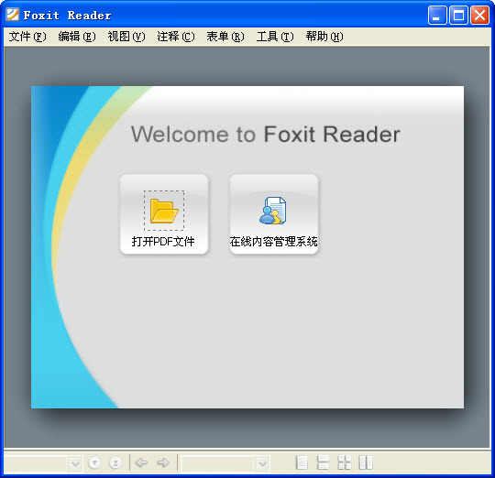Expand the zoom level dropdown in status bar

[x=262, y=463]
